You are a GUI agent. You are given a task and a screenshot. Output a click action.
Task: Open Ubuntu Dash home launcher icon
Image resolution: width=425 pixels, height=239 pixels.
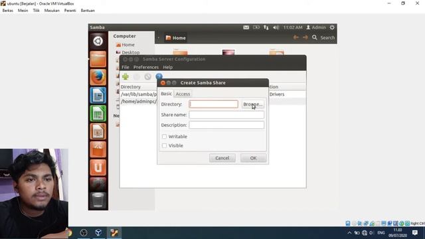98,41
